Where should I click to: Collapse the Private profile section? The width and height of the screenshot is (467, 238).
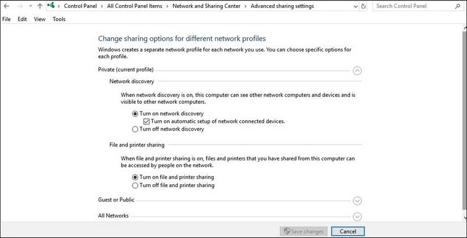(x=357, y=71)
